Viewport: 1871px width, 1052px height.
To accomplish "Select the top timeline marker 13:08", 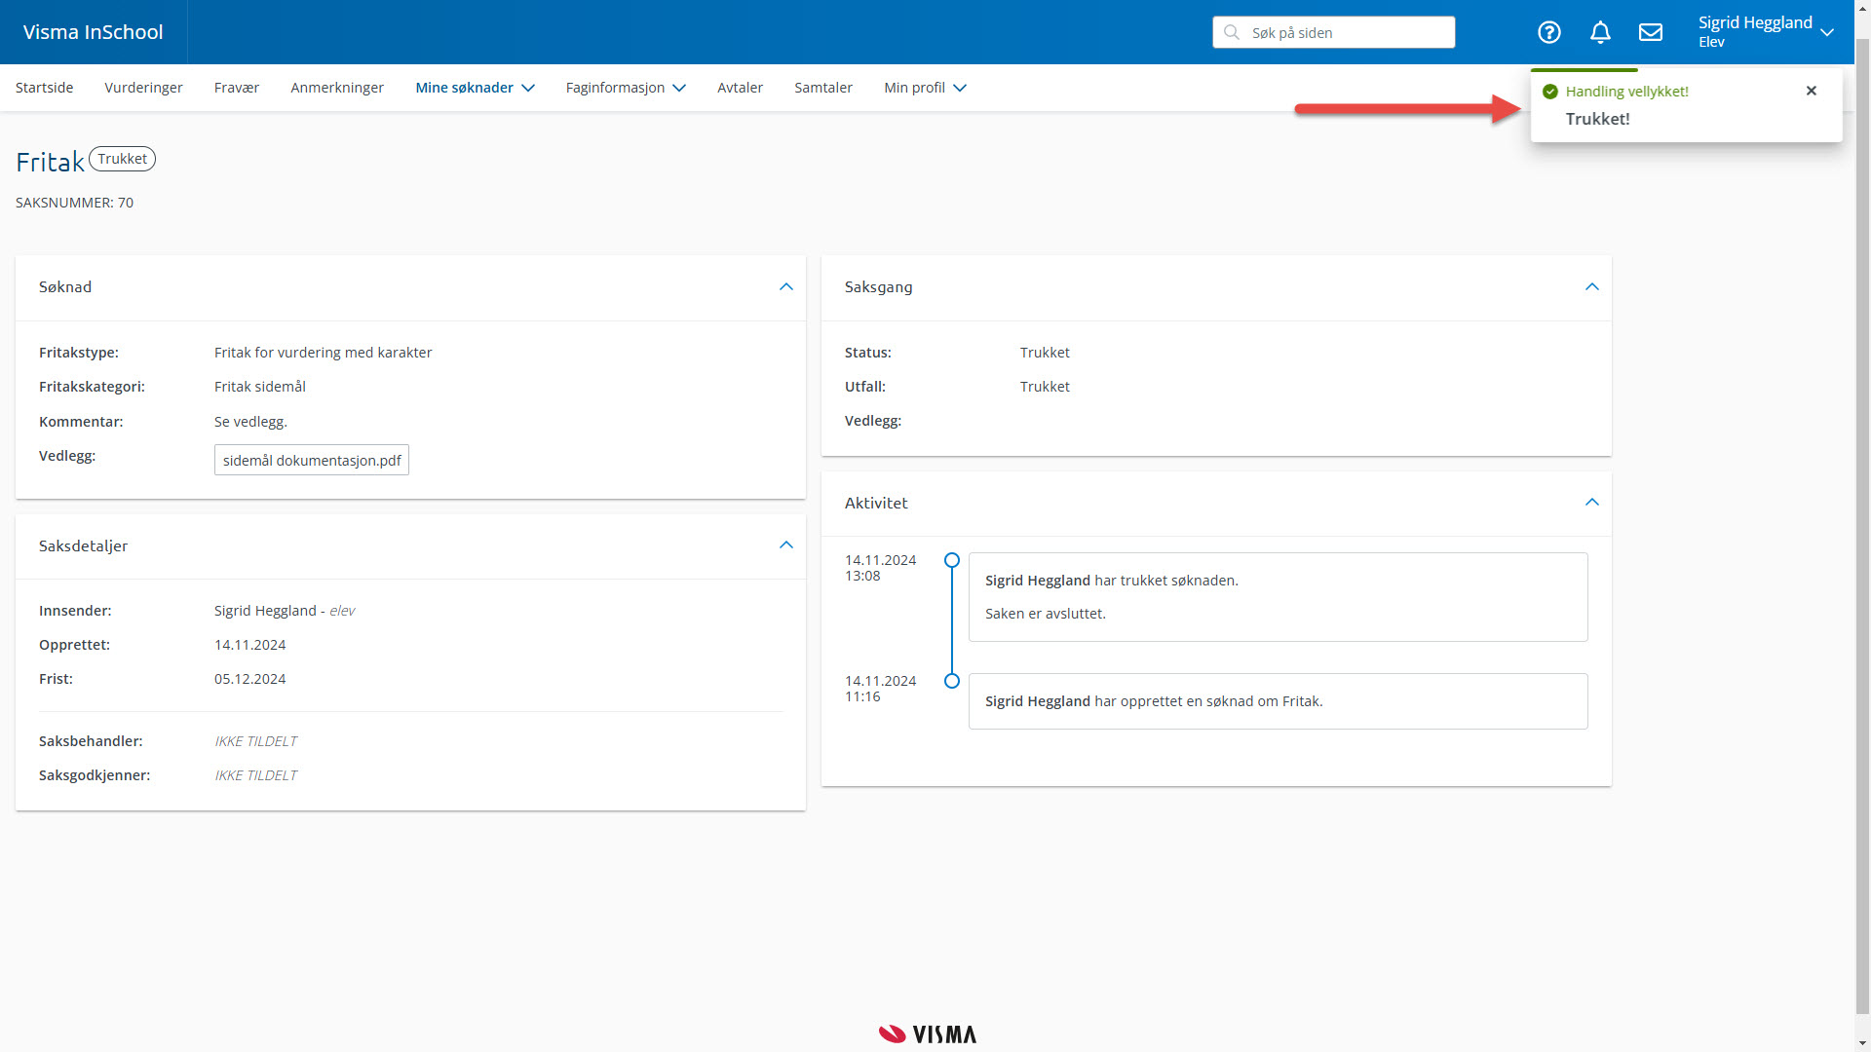I will [x=952, y=560].
